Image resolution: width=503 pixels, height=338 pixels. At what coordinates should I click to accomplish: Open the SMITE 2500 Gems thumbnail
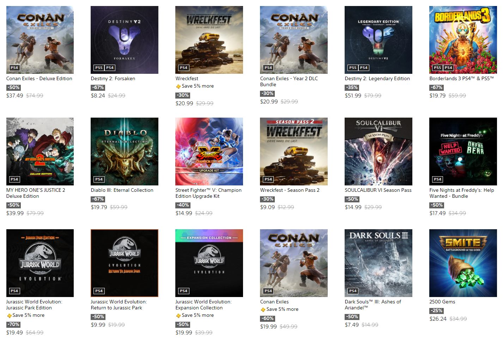pyautogui.click(x=463, y=263)
